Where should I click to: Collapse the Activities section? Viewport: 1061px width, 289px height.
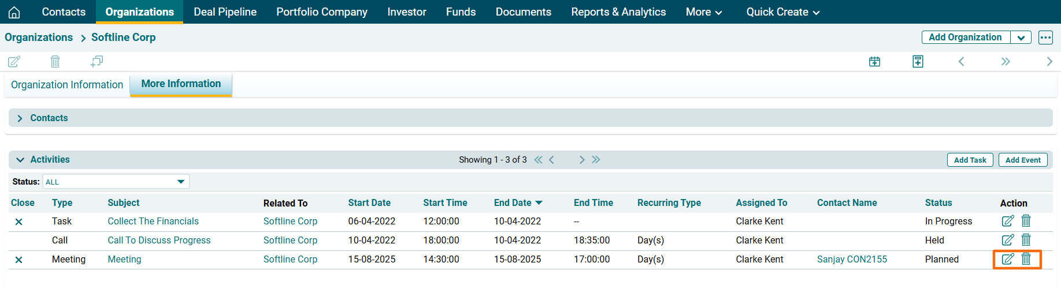[x=20, y=160]
